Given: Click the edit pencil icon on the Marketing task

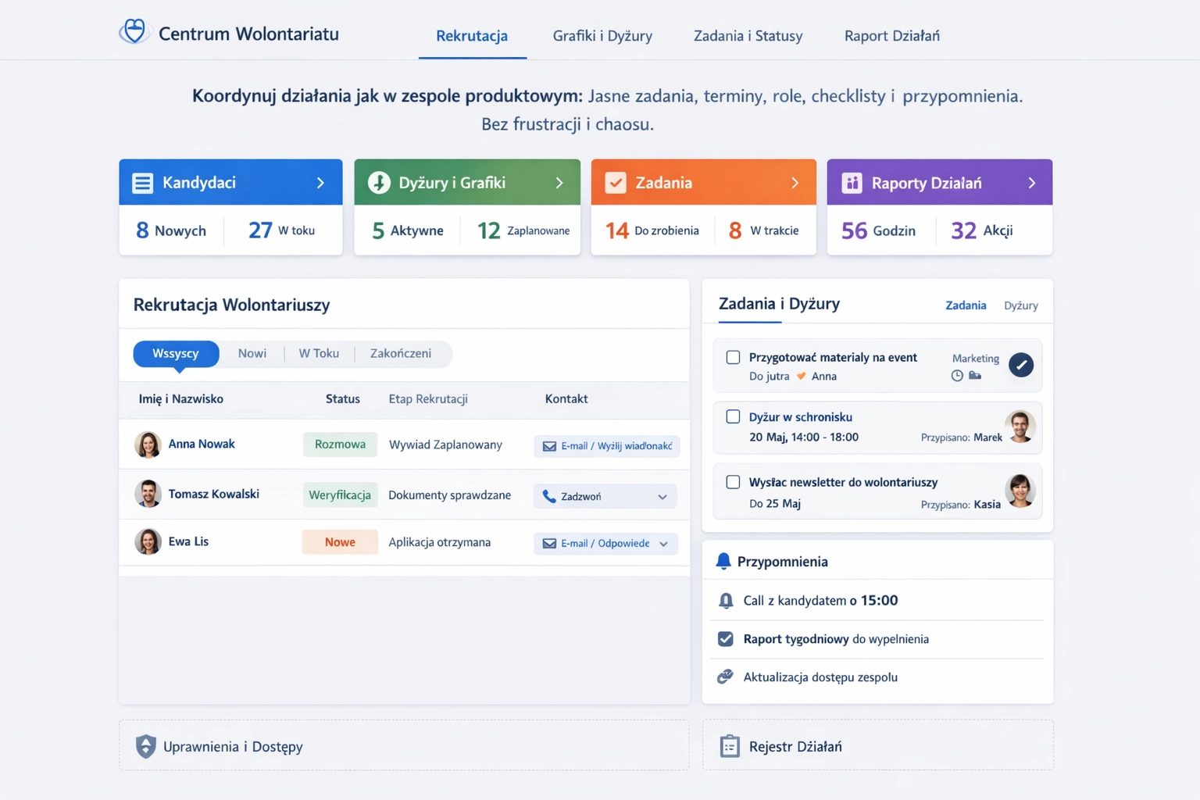Looking at the screenshot, I should (x=1021, y=364).
